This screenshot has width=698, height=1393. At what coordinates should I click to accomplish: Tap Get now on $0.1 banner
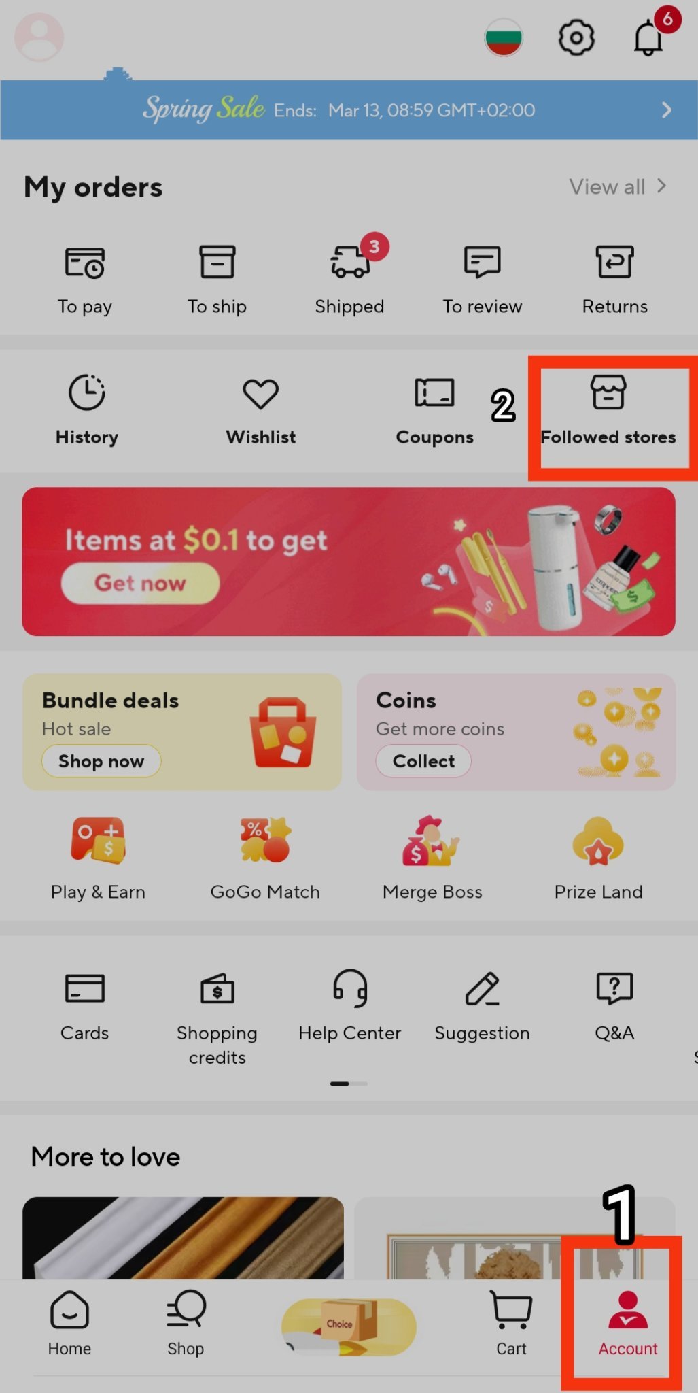[x=141, y=583]
